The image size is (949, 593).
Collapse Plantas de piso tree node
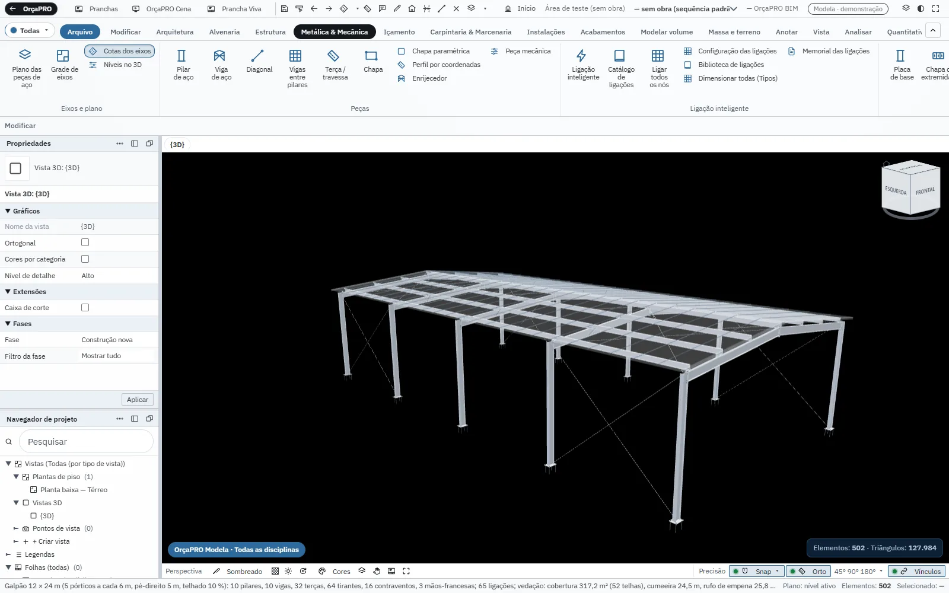point(16,477)
